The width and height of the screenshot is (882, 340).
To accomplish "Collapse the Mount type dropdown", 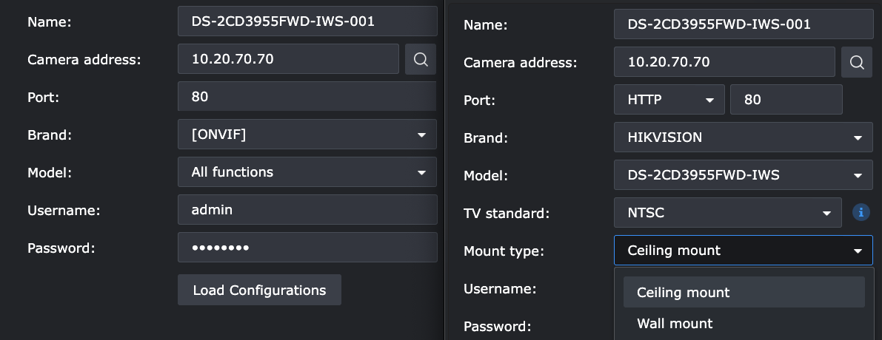I will tap(743, 251).
